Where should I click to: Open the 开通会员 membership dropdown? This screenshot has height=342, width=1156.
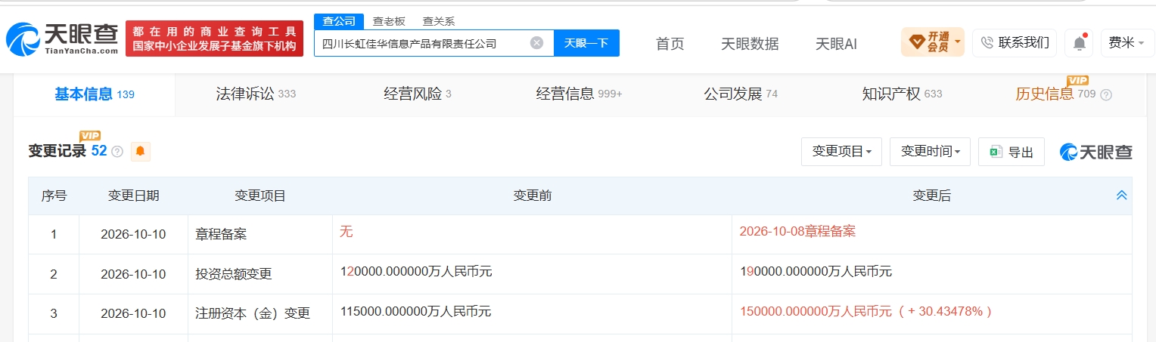coord(932,42)
